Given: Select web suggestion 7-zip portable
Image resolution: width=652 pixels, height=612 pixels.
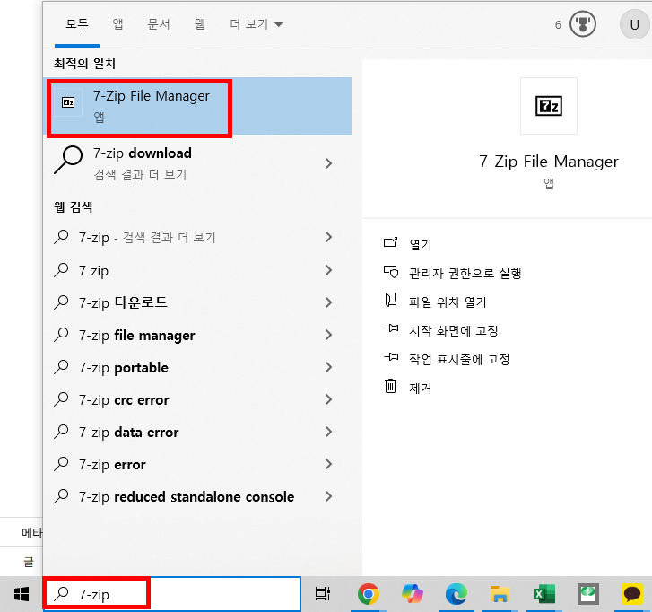Looking at the screenshot, I should click(197, 367).
